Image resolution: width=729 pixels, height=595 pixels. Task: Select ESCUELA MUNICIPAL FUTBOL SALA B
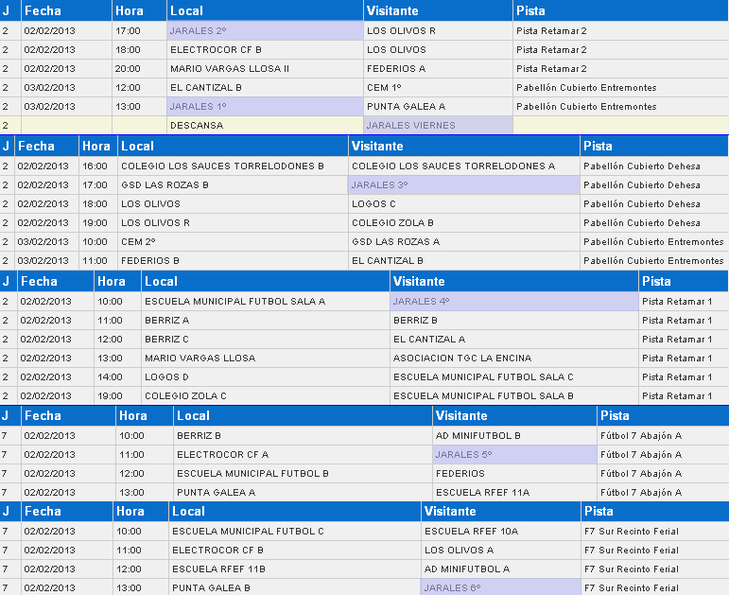514,396
